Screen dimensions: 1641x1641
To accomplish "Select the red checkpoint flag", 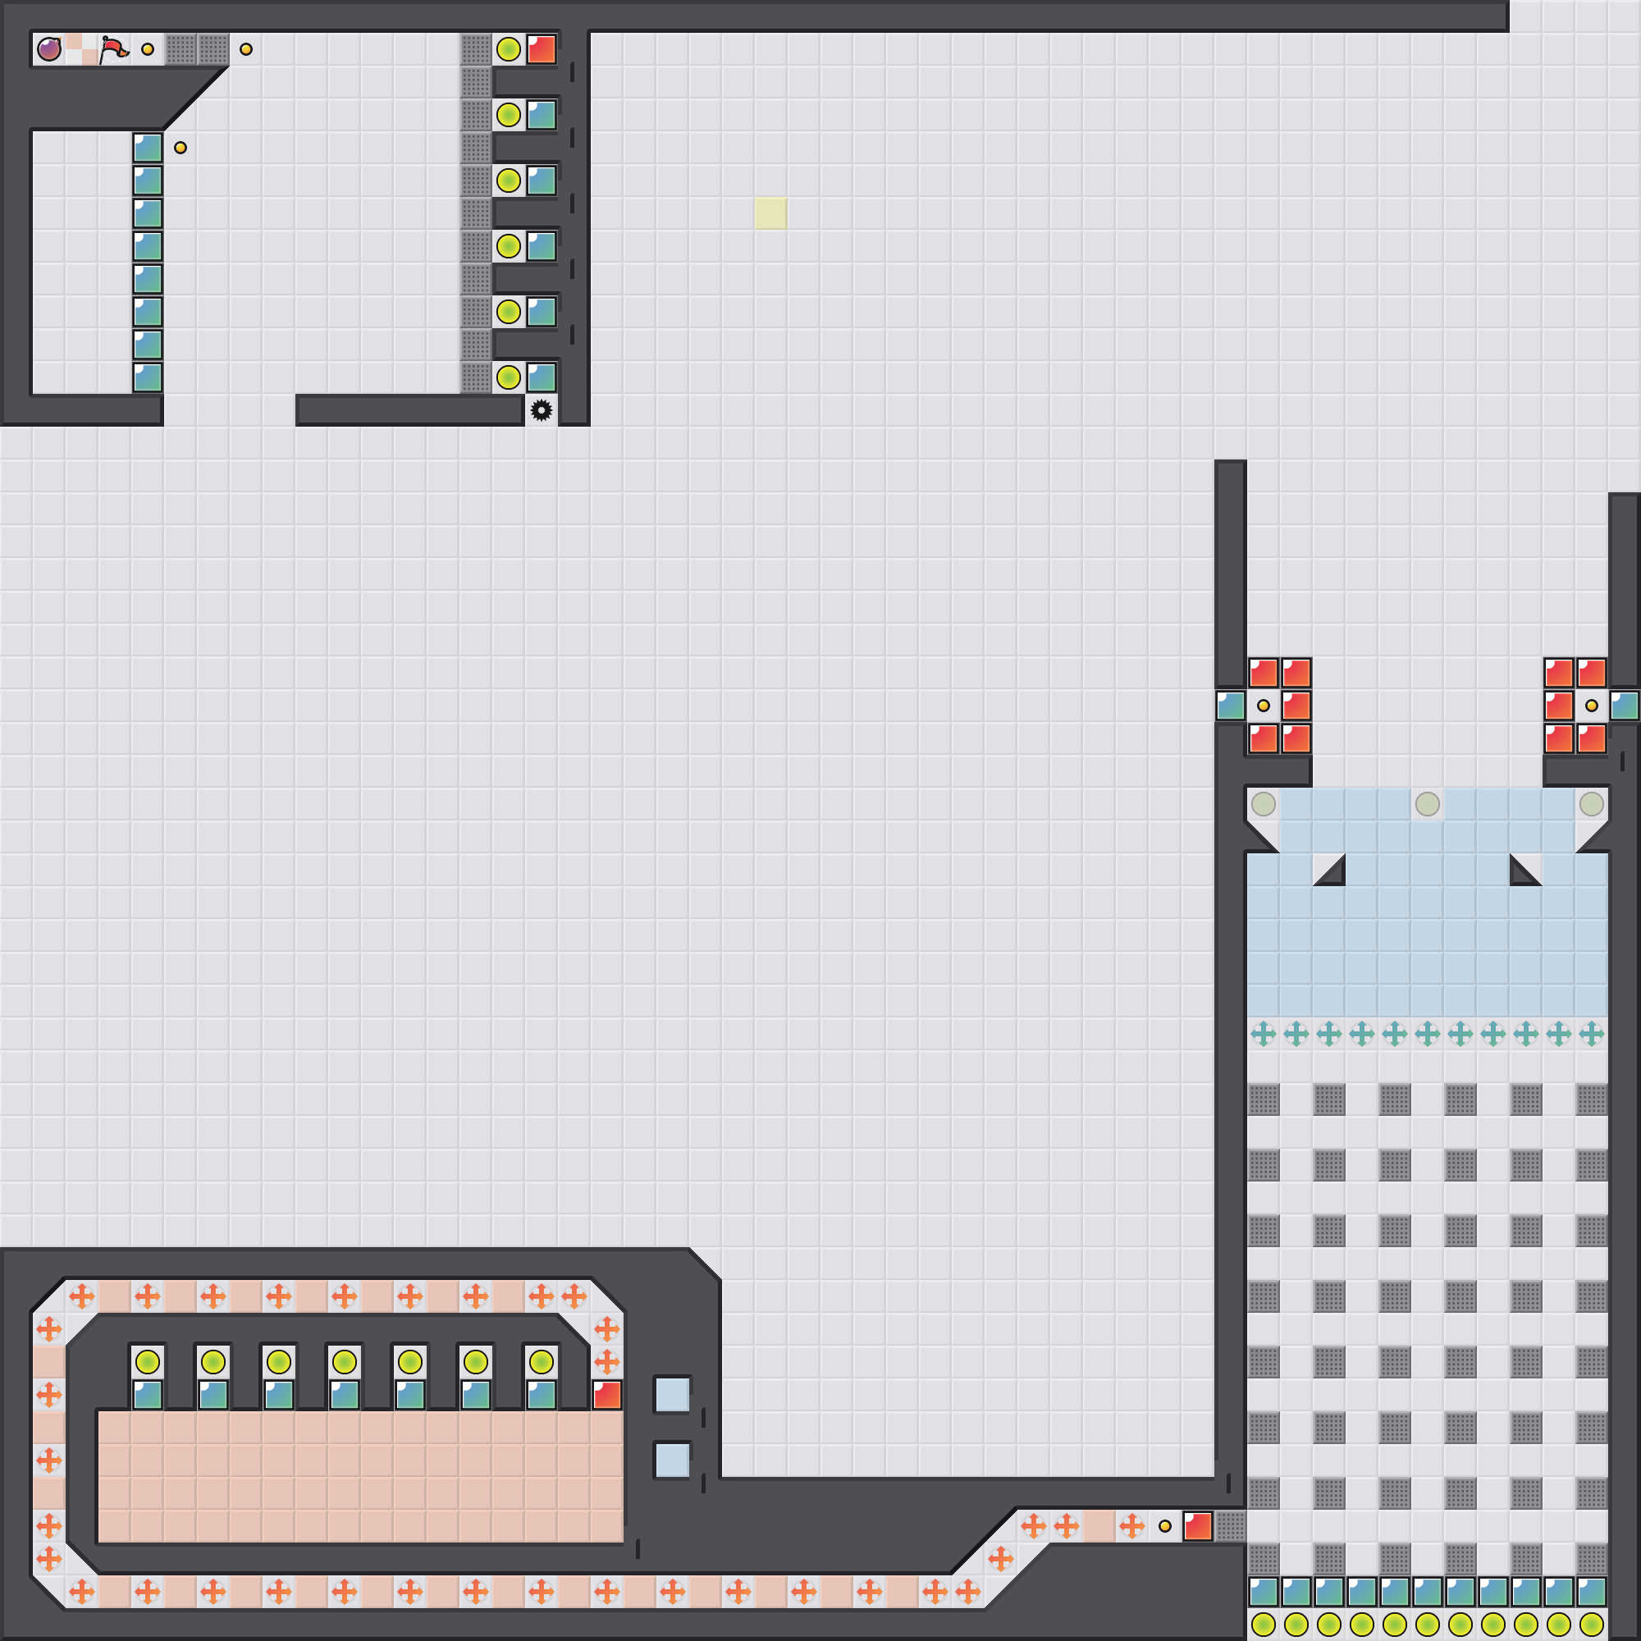I will pyautogui.click(x=114, y=49).
